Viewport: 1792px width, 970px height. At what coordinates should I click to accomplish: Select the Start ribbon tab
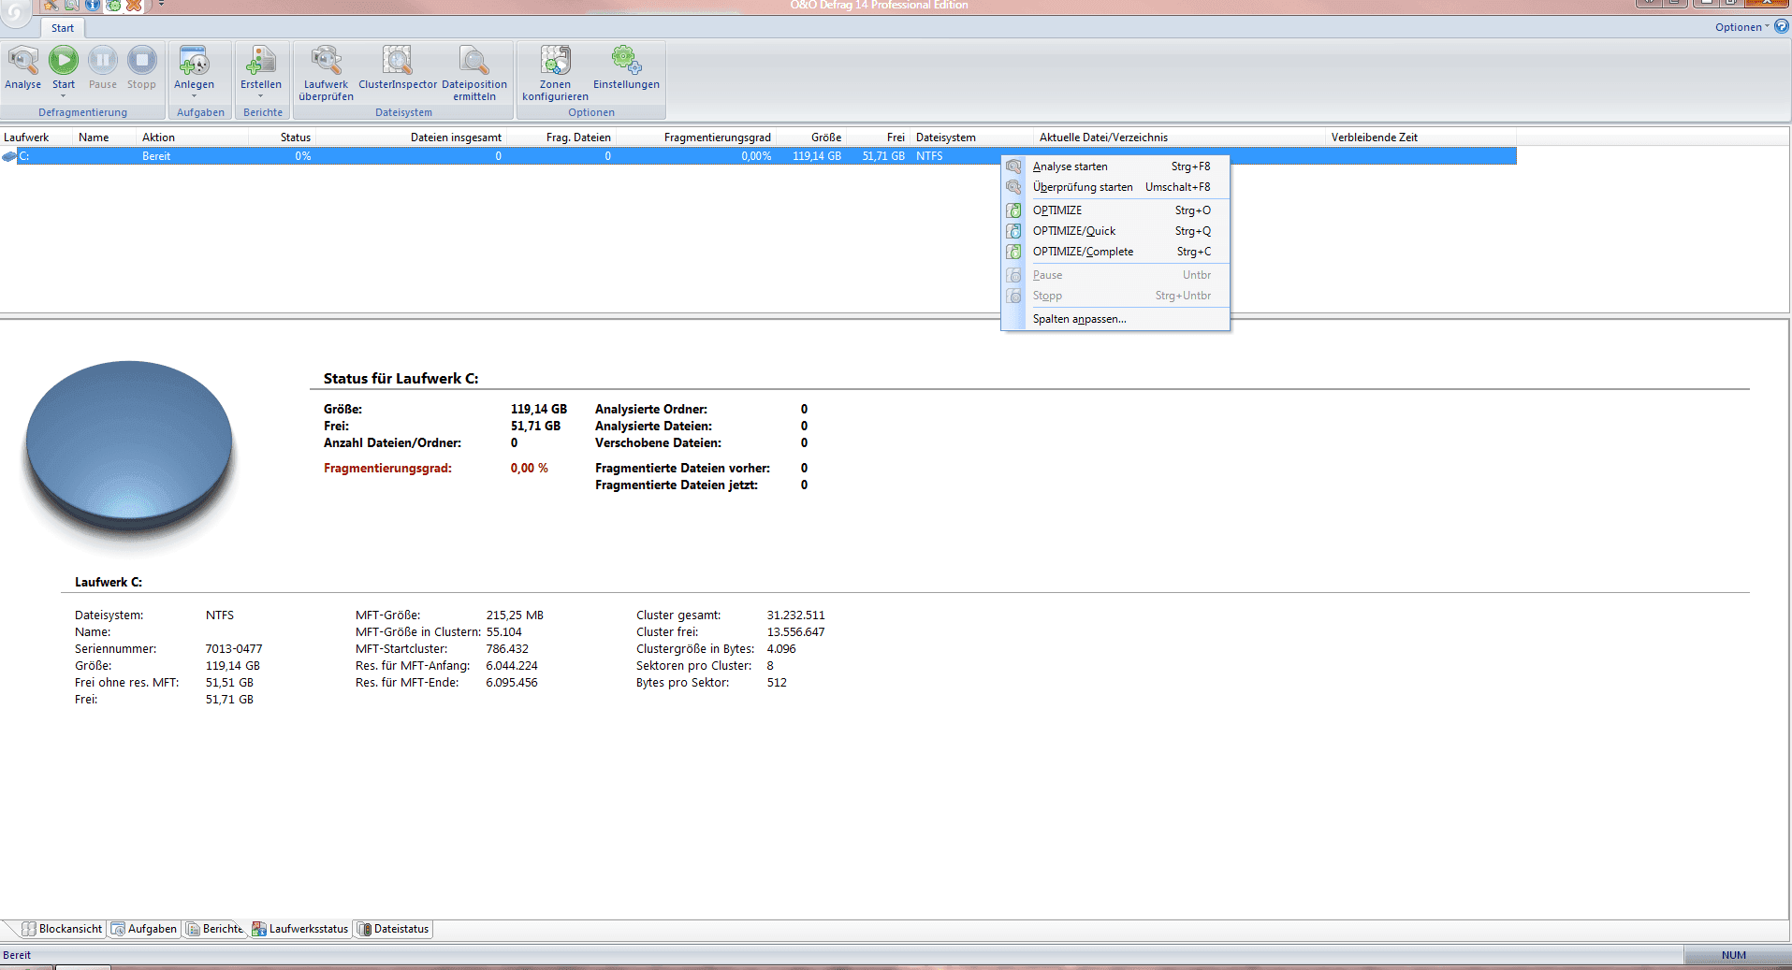[x=63, y=28]
